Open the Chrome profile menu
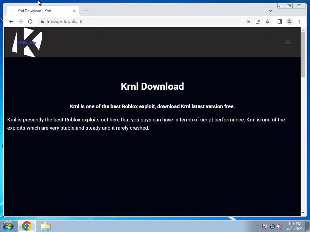This screenshot has width=310, height=232. click(x=289, y=21)
